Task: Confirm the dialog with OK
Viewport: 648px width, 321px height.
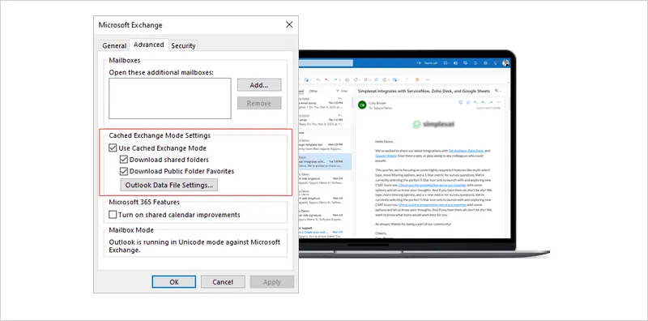Action: click(174, 282)
